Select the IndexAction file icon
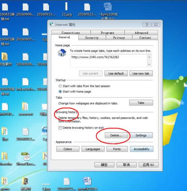The width and height of the screenshot is (187, 191). [x=25, y=82]
